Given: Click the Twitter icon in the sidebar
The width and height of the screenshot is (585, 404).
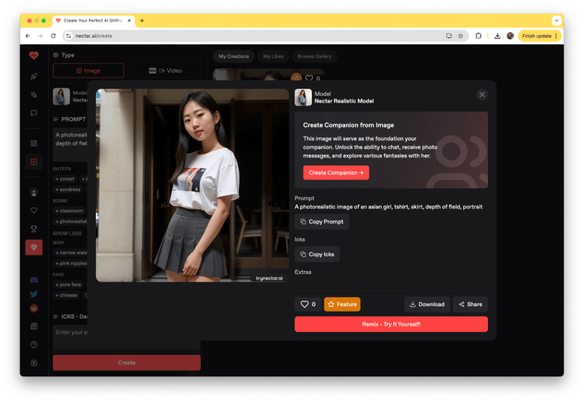Looking at the screenshot, I should pos(34,294).
